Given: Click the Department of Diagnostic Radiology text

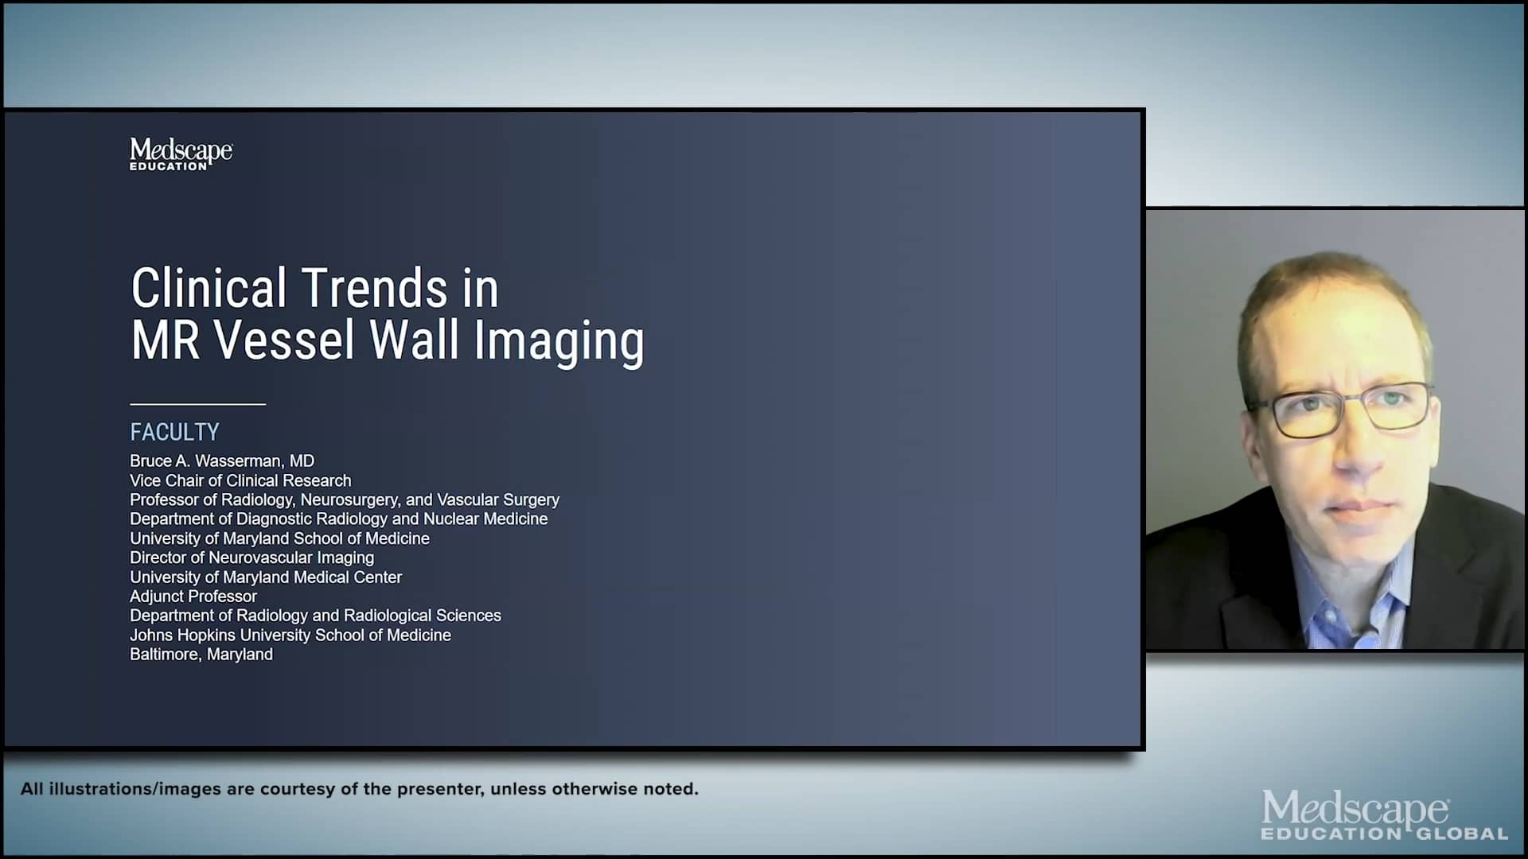Looking at the screenshot, I should (x=339, y=519).
